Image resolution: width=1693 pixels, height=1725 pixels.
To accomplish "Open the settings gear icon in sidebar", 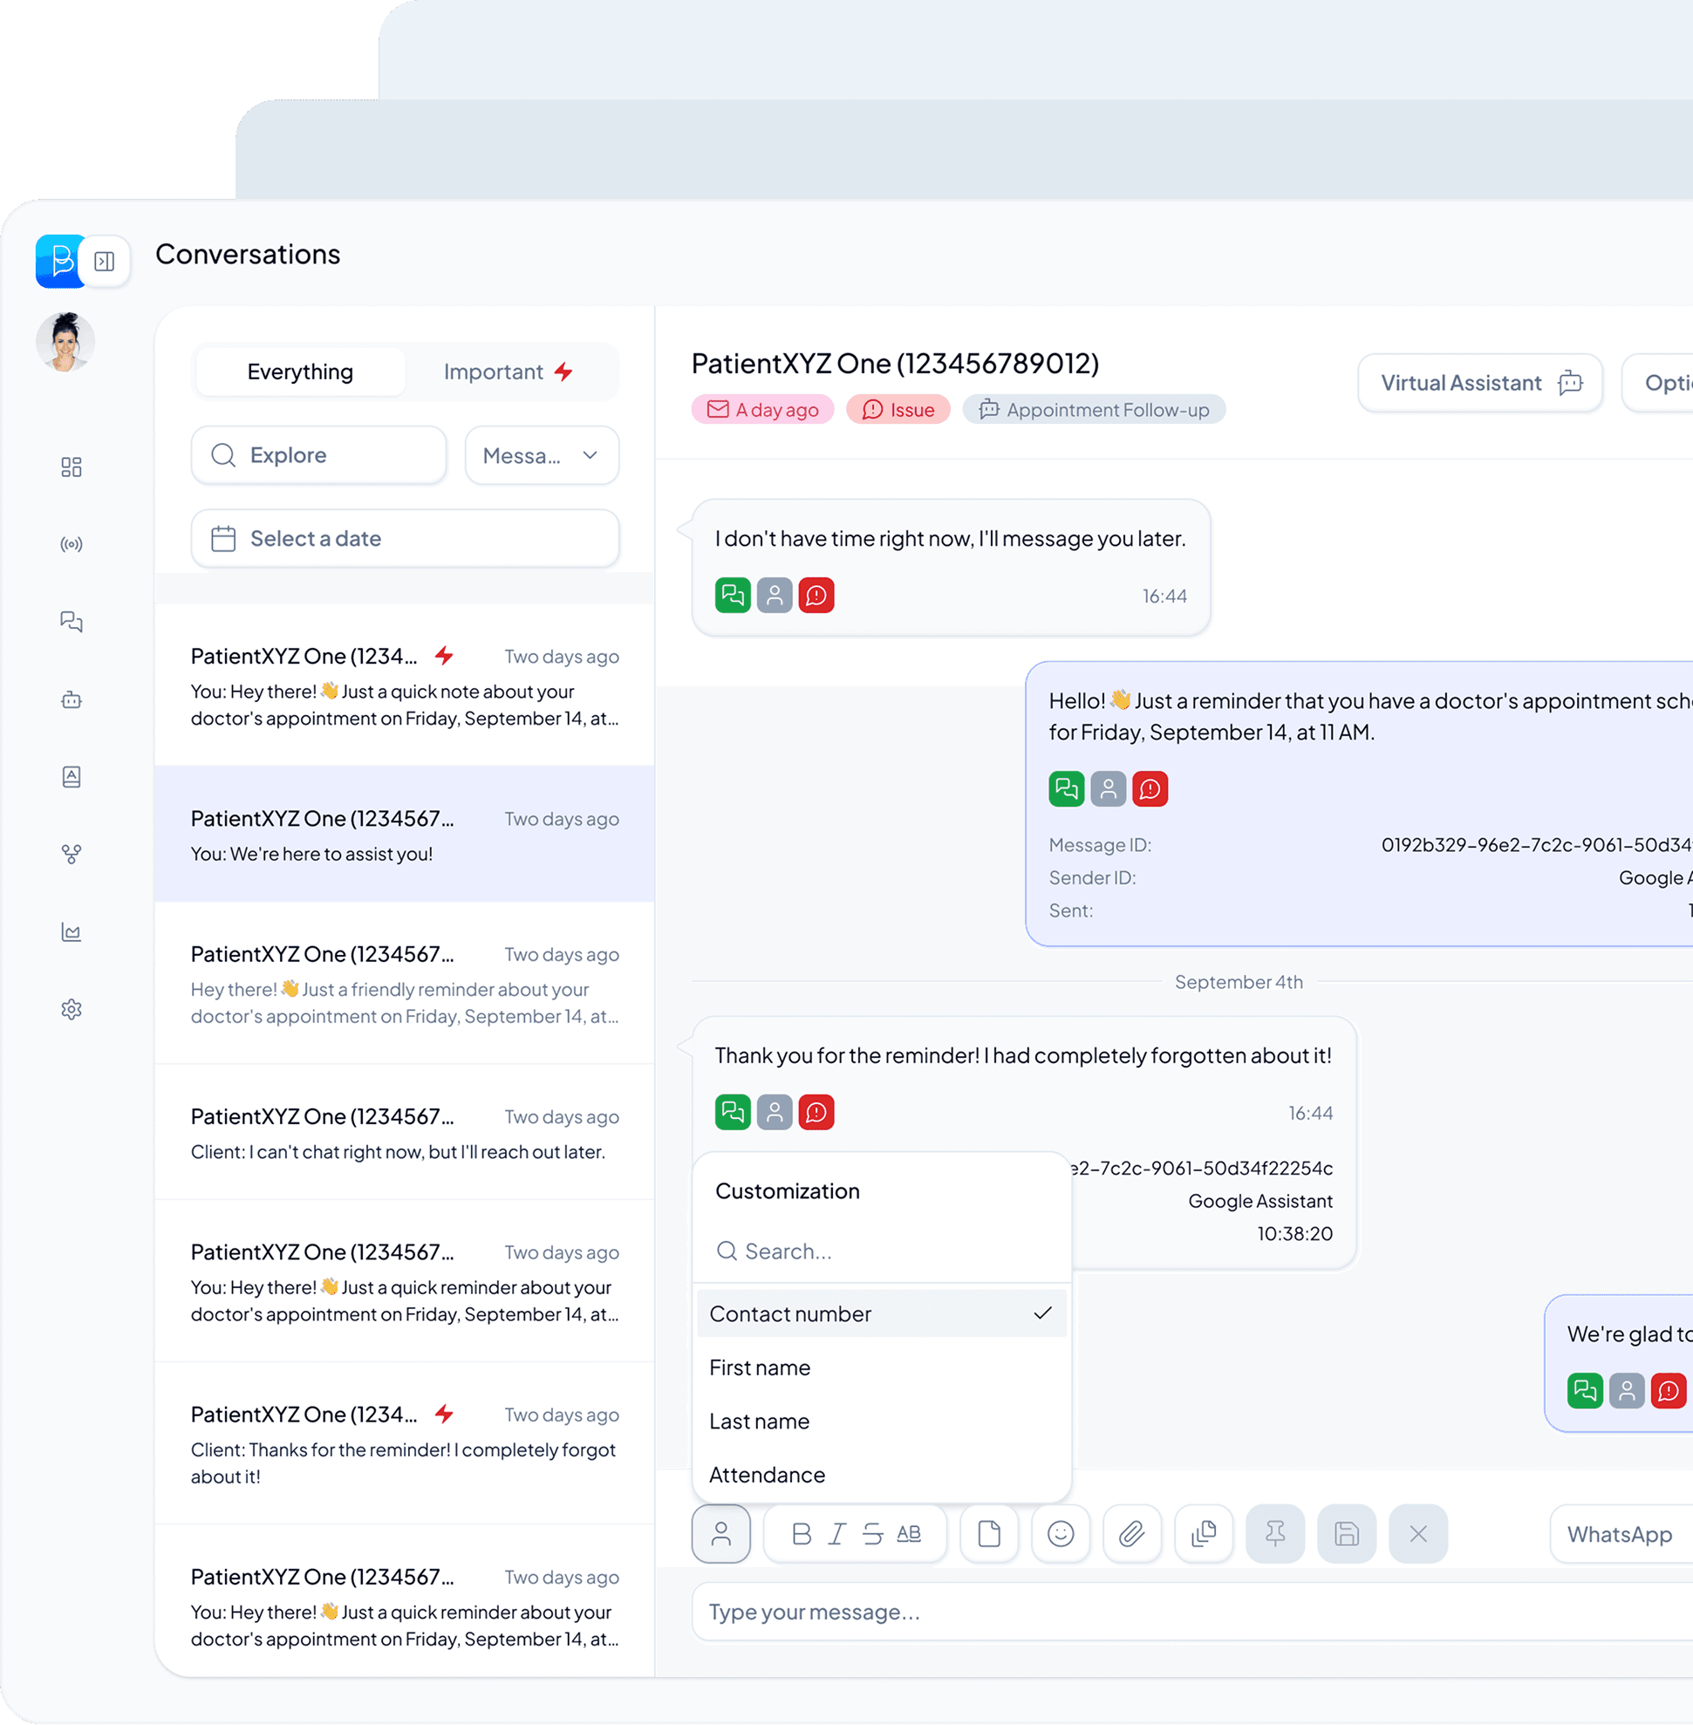I will [72, 1009].
